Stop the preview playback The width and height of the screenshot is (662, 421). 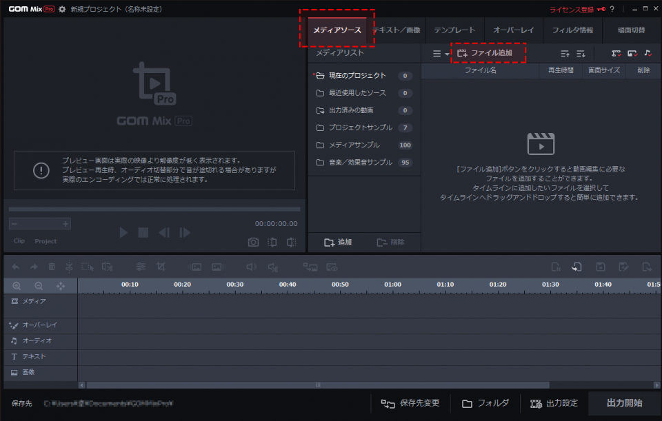pos(143,232)
